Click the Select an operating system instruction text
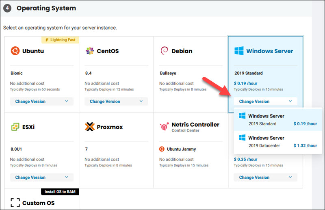The height and width of the screenshot is (210, 325). click(x=60, y=28)
